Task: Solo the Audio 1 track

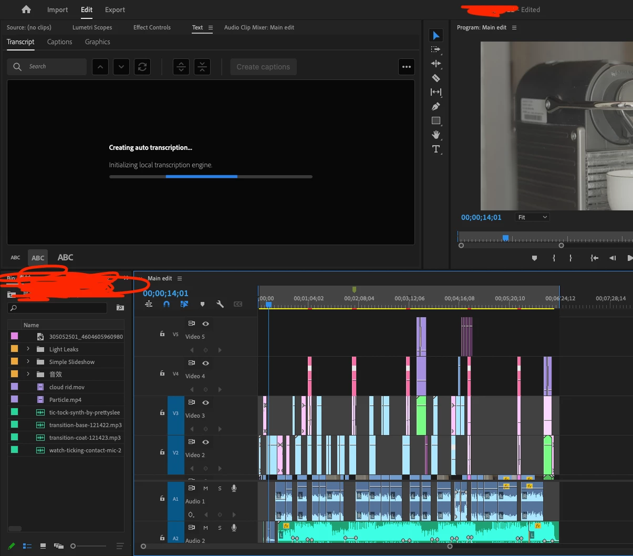Action: click(x=220, y=488)
